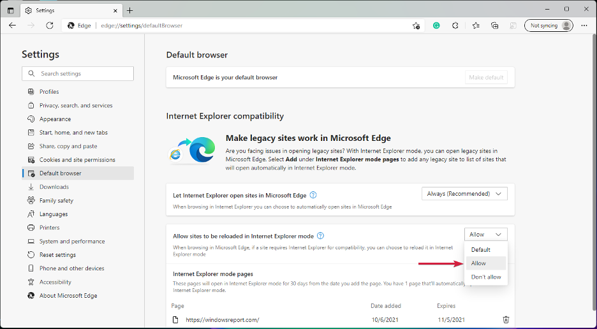Screen dimensions: 597x329
Task: Click the Phone and other devices icon
Action: (31, 268)
